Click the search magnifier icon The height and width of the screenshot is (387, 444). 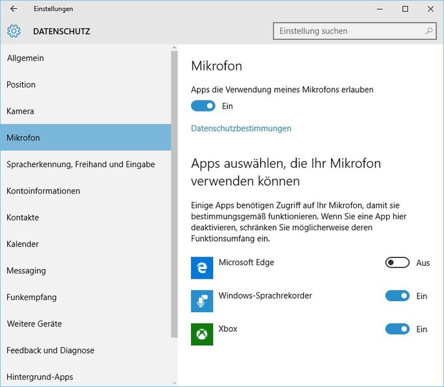[x=429, y=31]
